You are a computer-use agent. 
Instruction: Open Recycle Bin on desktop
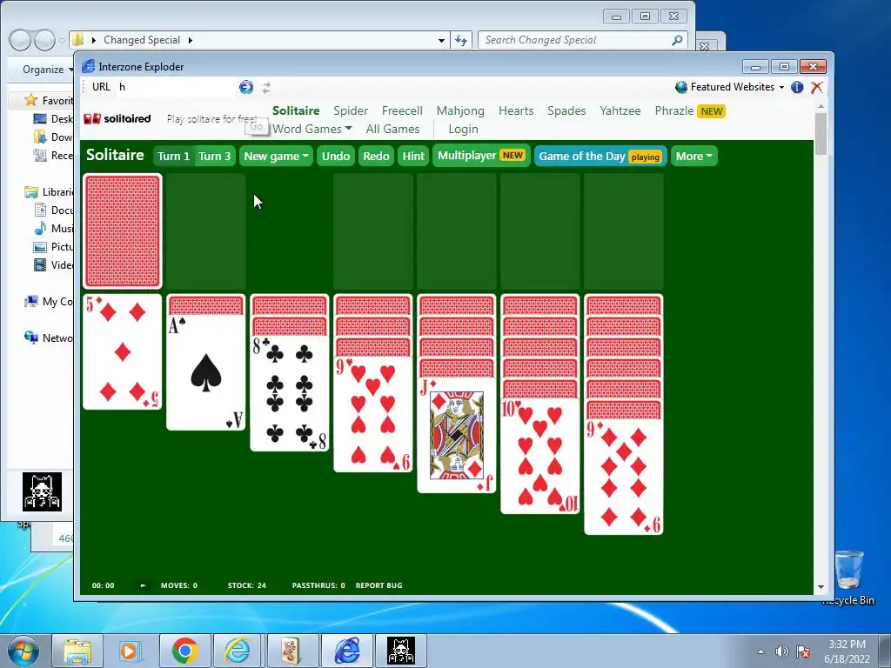[x=849, y=577]
